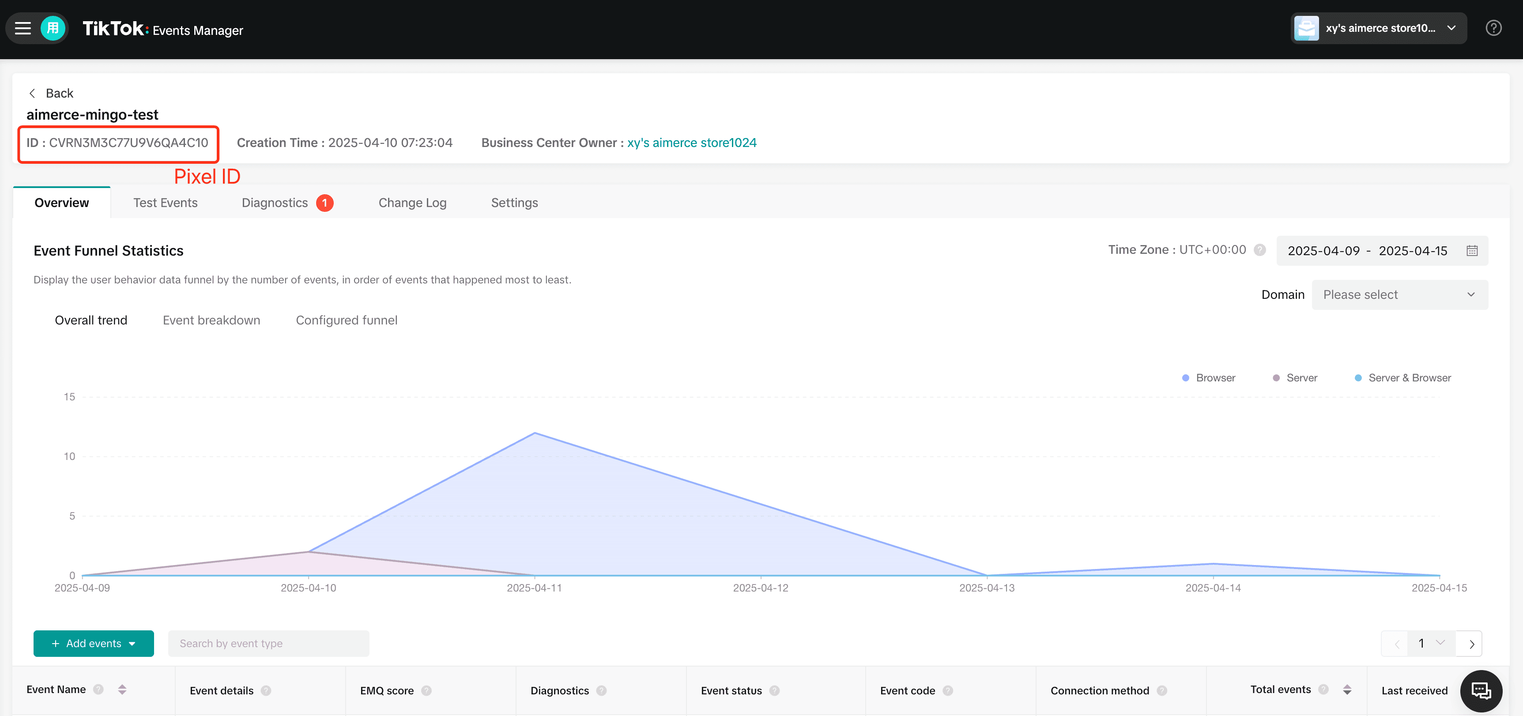Click the Creation Time 2025-04-10 07:23:04 text
1523x716 pixels.
[x=345, y=143]
